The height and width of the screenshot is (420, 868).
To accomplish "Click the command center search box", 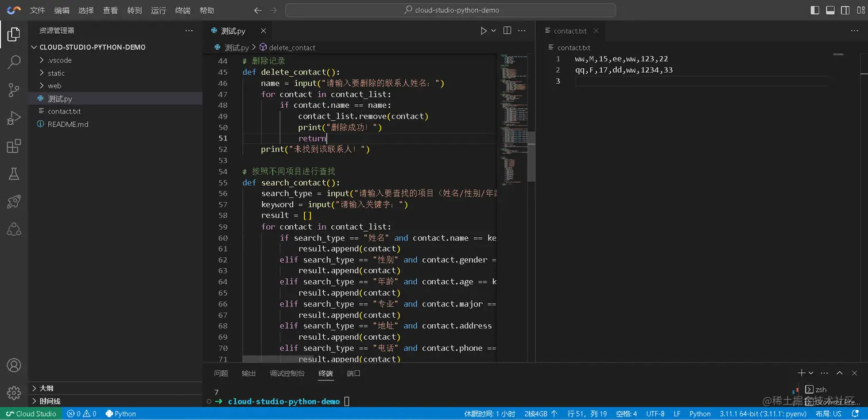I will [x=451, y=10].
